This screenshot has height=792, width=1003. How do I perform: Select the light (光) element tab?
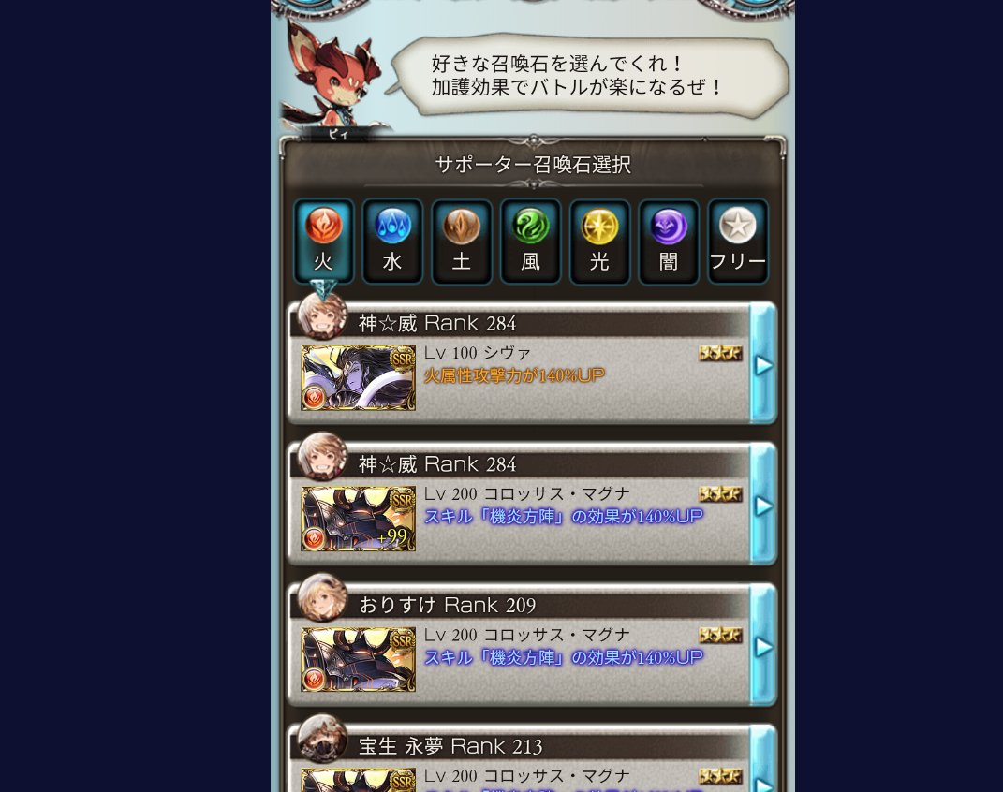[x=599, y=241]
